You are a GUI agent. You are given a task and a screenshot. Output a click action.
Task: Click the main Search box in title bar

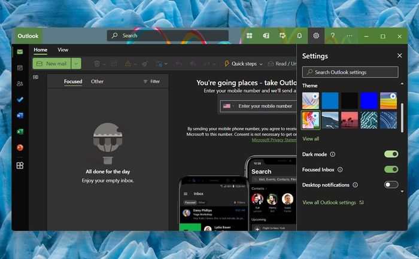168,35
